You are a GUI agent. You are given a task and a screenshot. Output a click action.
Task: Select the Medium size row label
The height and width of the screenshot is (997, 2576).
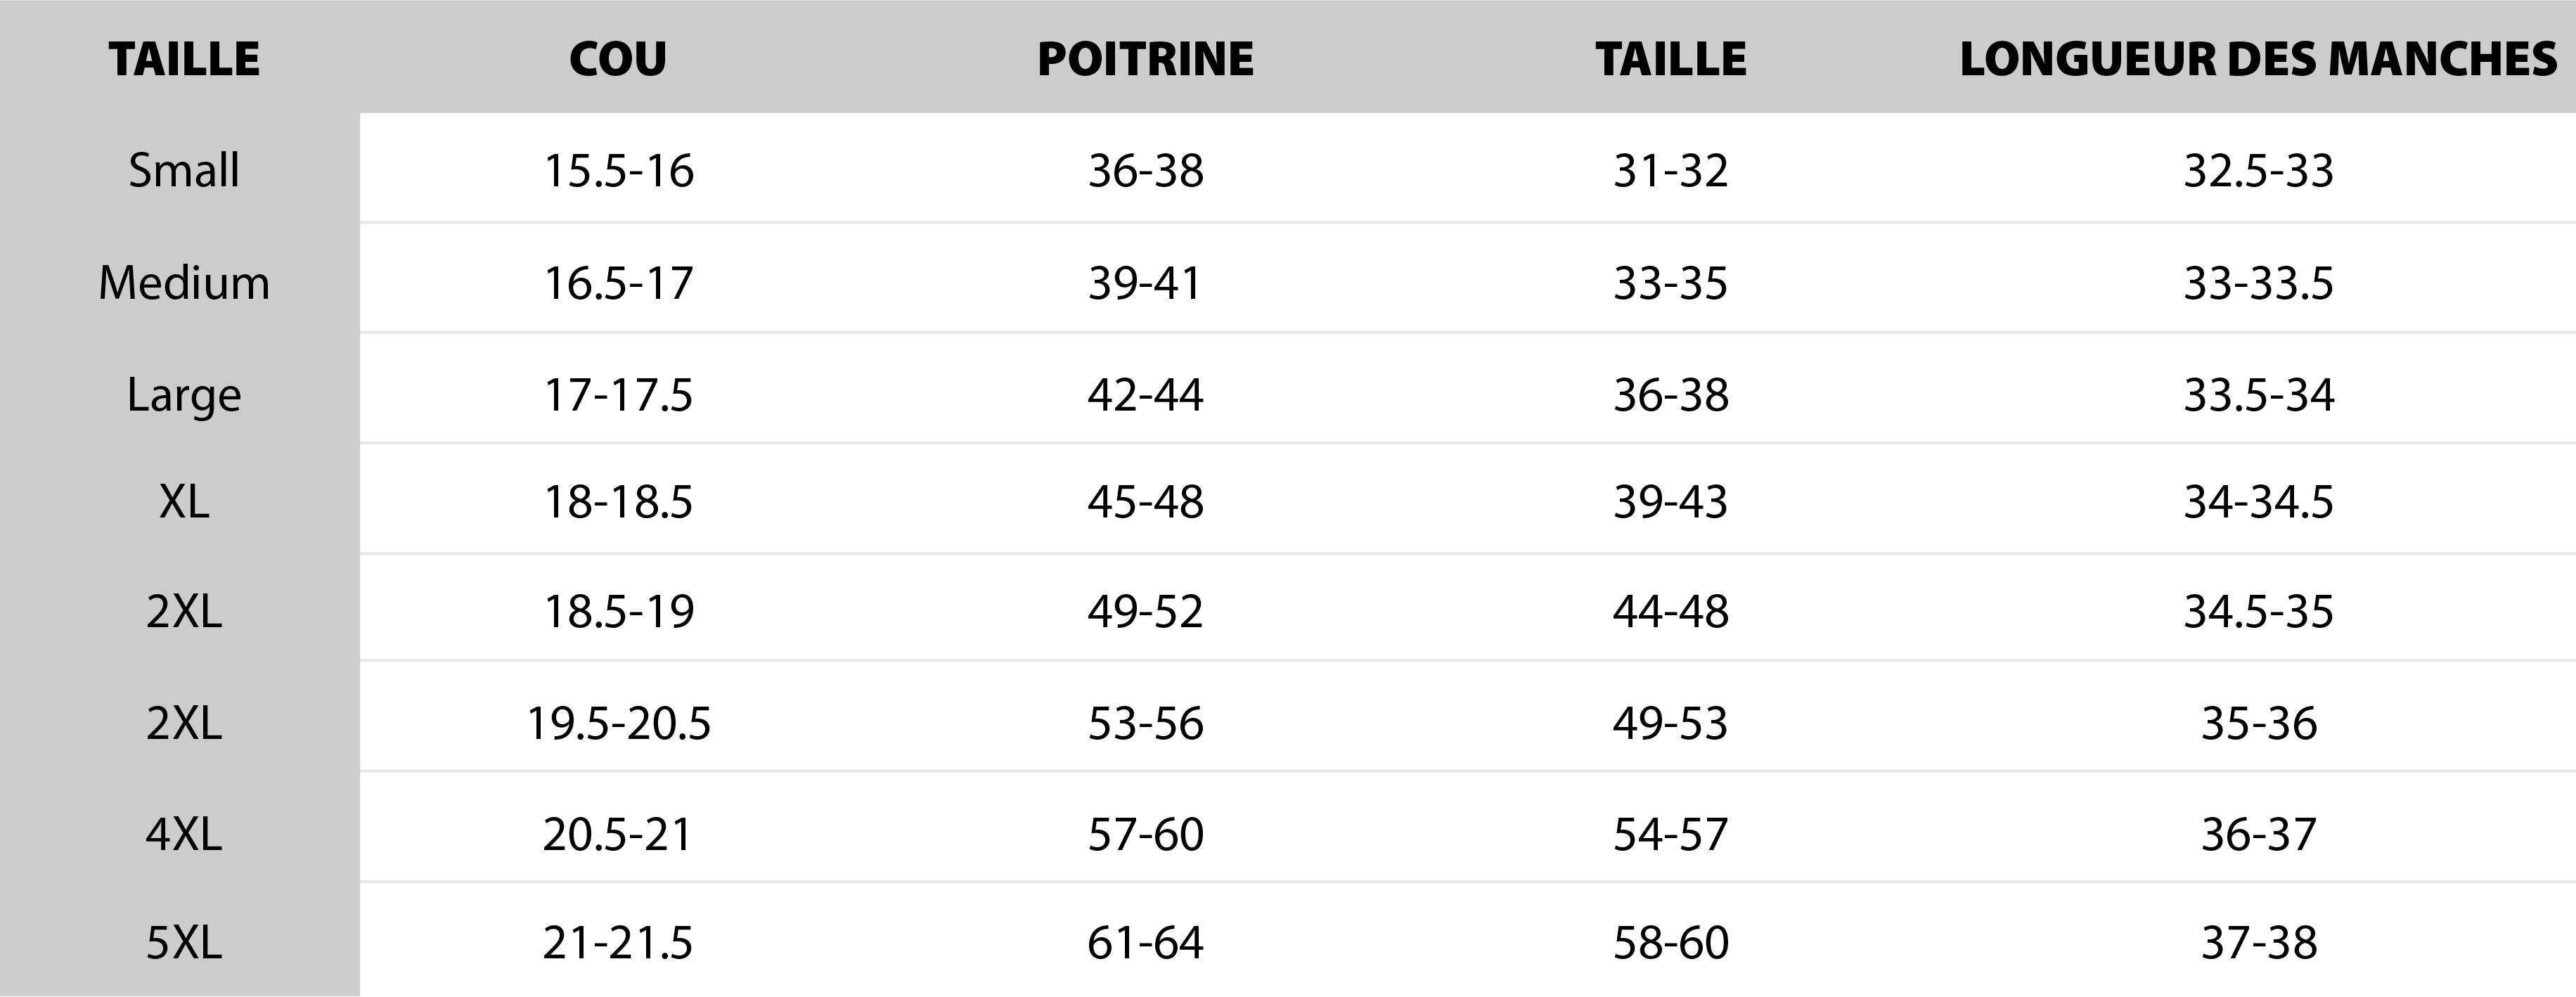pyautogui.click(x=184, y=283)
